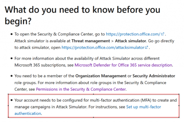
Task: Open Microsoft Defender for Office 365 service description
Action: click(123, 65)
